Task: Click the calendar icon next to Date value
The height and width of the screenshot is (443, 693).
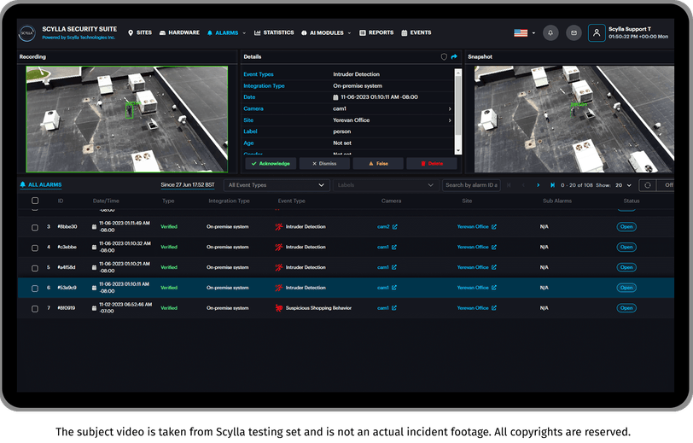Action: pyautogui.click(x=335, y=97)
